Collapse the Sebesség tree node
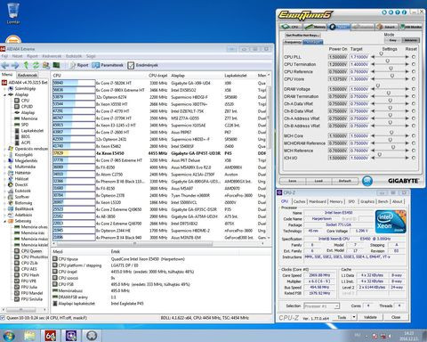427x342 pixels. tap(5, 221)
